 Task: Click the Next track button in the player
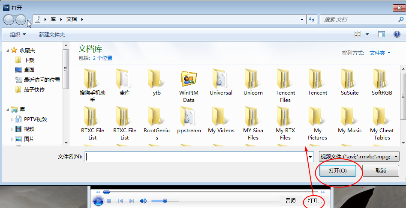pos(132,201)
